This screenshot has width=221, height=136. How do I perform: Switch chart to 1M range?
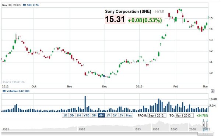coord(79,115)
